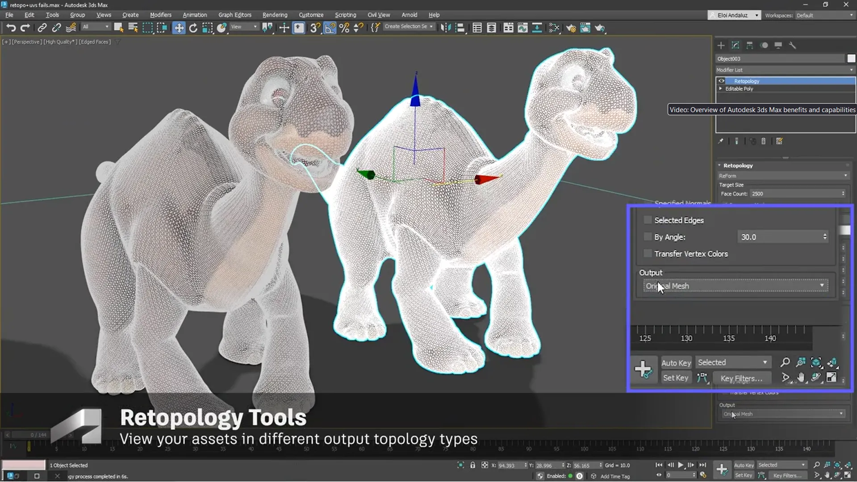
Task: Open the Modifier List dropdown
Action: click(849, 70)
